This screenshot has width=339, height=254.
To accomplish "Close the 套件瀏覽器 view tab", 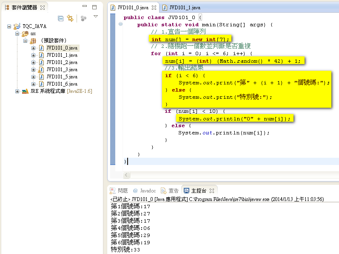I will (43, 8).
